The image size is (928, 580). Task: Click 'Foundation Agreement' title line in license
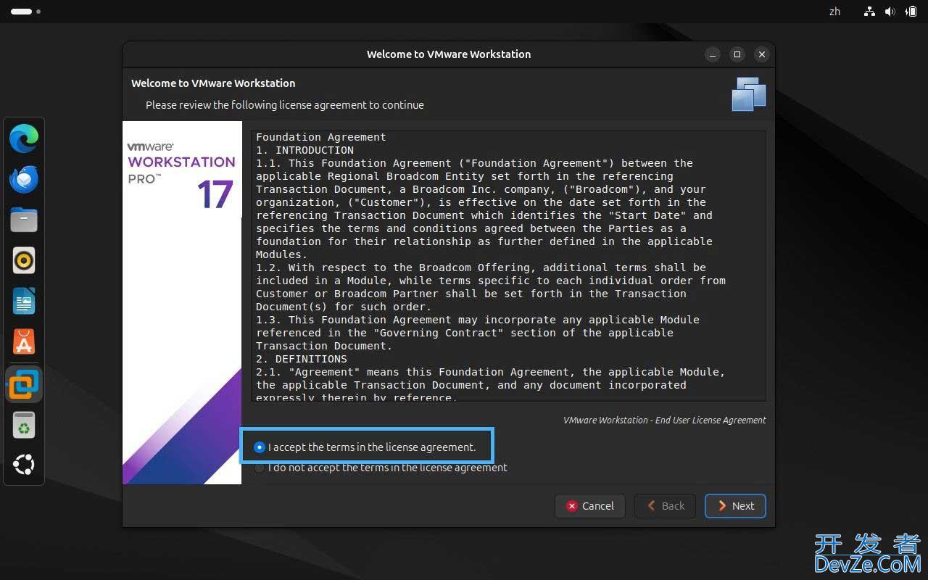(321, 137)
